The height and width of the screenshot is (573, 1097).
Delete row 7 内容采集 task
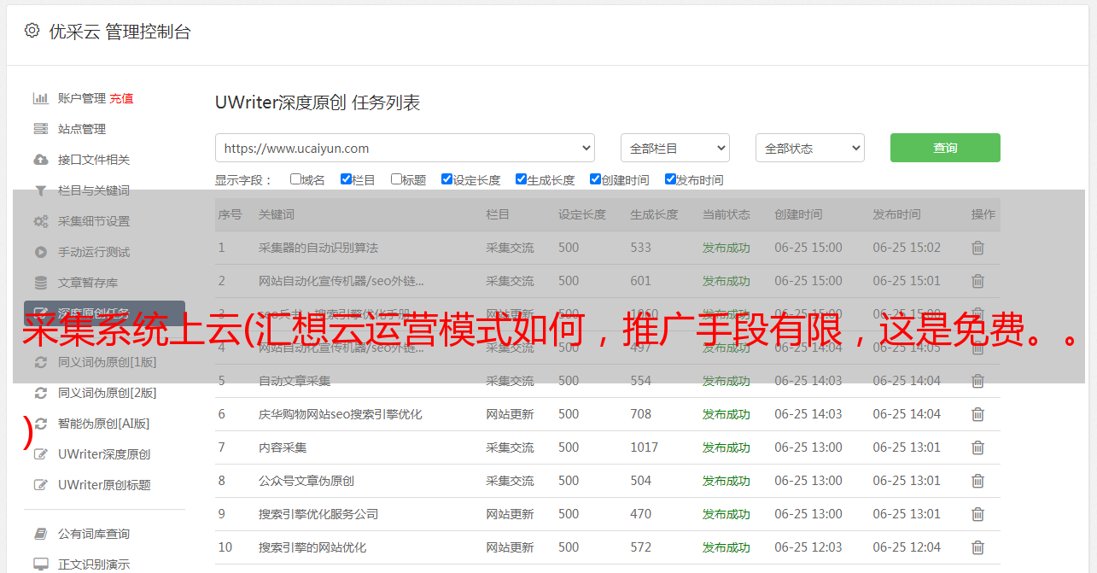click(x=978, y=447)
